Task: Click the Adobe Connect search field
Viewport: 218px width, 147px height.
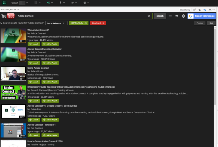Action: pyautogui.click(x=84, y=16)
